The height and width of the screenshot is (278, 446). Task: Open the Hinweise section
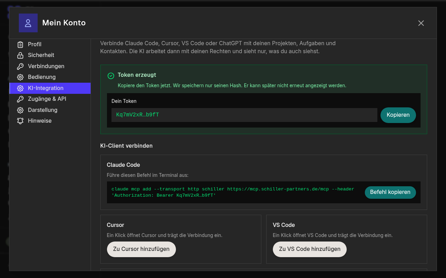tap(50, 121)
